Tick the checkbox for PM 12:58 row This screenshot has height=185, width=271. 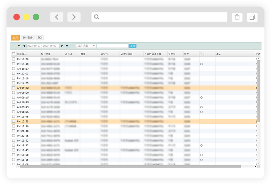[x=13, y=121]
